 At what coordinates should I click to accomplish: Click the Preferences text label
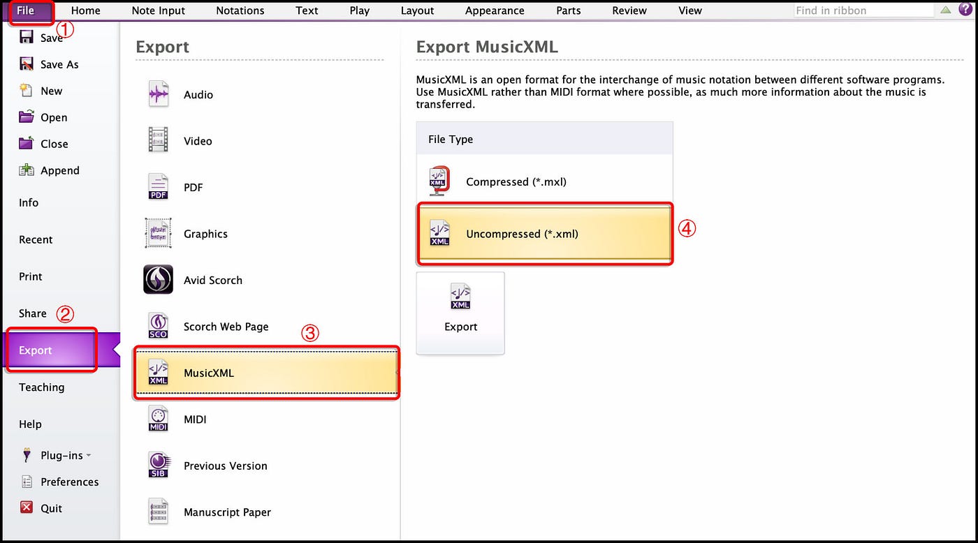[x=69, y=482]
